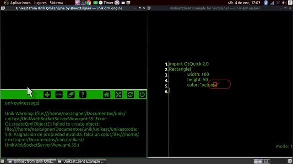Click the HTML icon in the green toolbar
Image resolution: width=293 pixels, height=164 pixels.
pos(59,94)
